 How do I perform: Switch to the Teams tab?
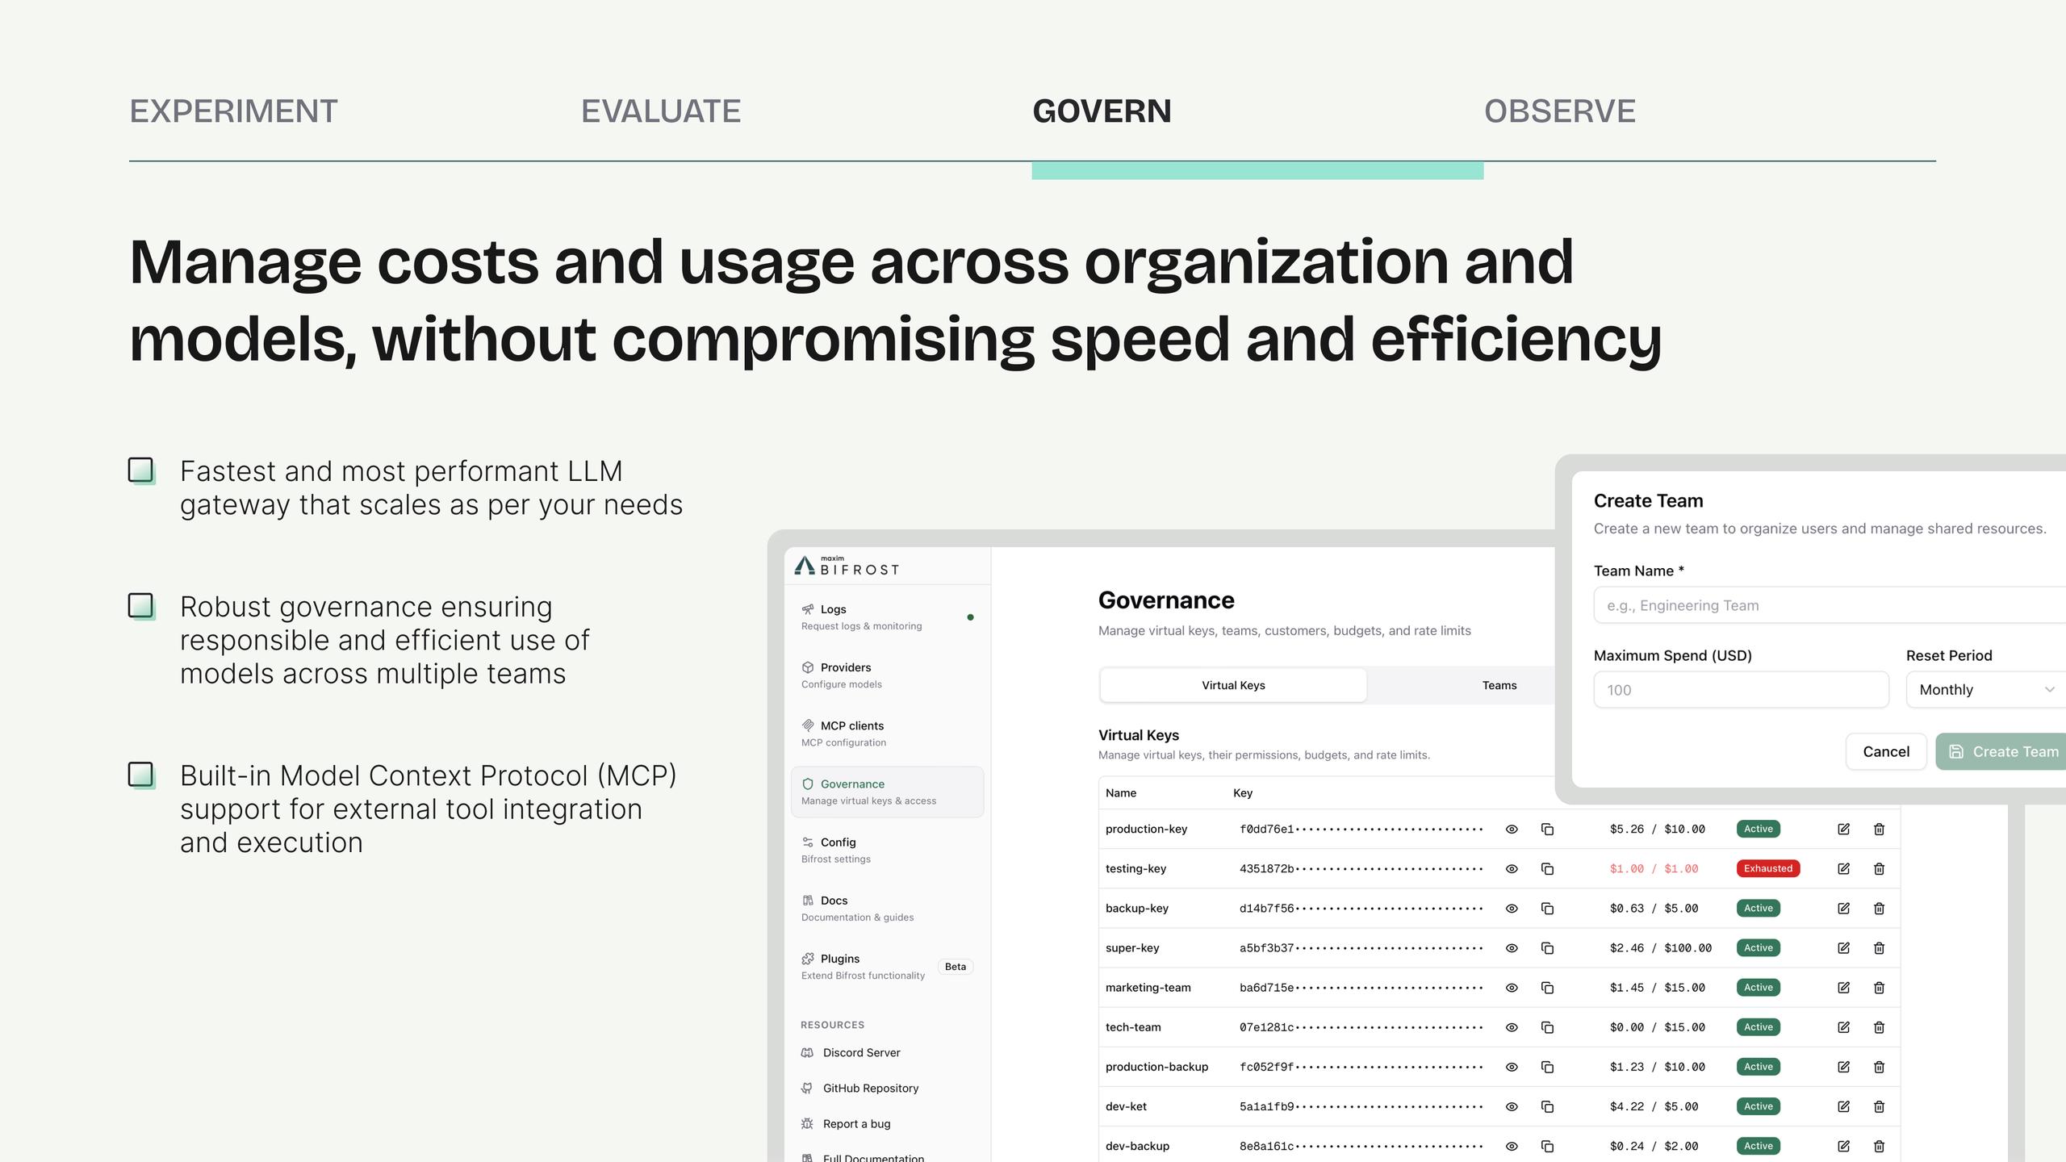(x=1499, y=685)
